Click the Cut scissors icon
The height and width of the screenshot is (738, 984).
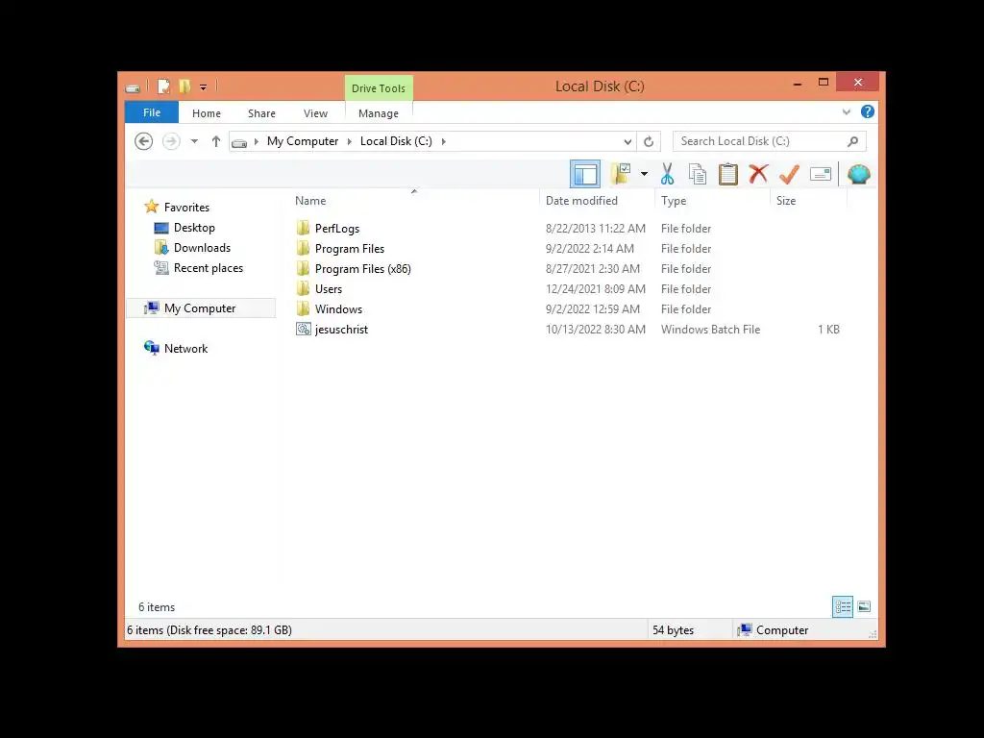(x=667, y=174)
